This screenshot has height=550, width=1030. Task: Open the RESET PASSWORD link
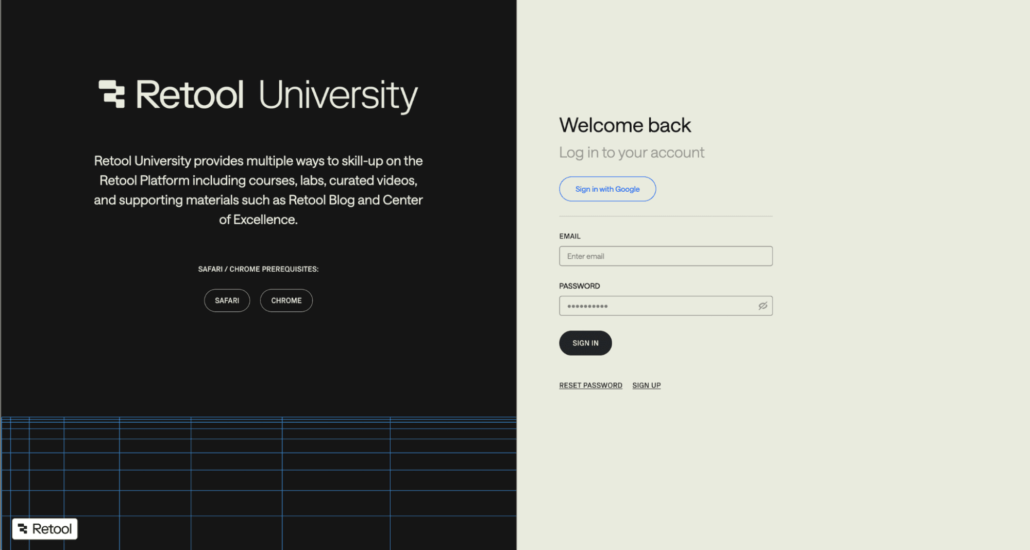click(590, 385)
